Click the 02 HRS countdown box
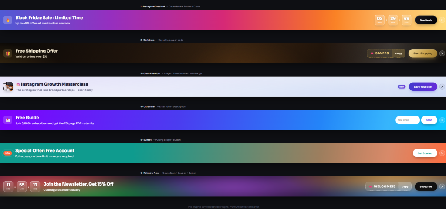446x209 pixels. coord(379,20)
